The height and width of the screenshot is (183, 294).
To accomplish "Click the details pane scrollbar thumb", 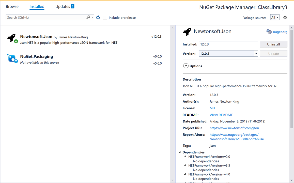I will point(291,79).
